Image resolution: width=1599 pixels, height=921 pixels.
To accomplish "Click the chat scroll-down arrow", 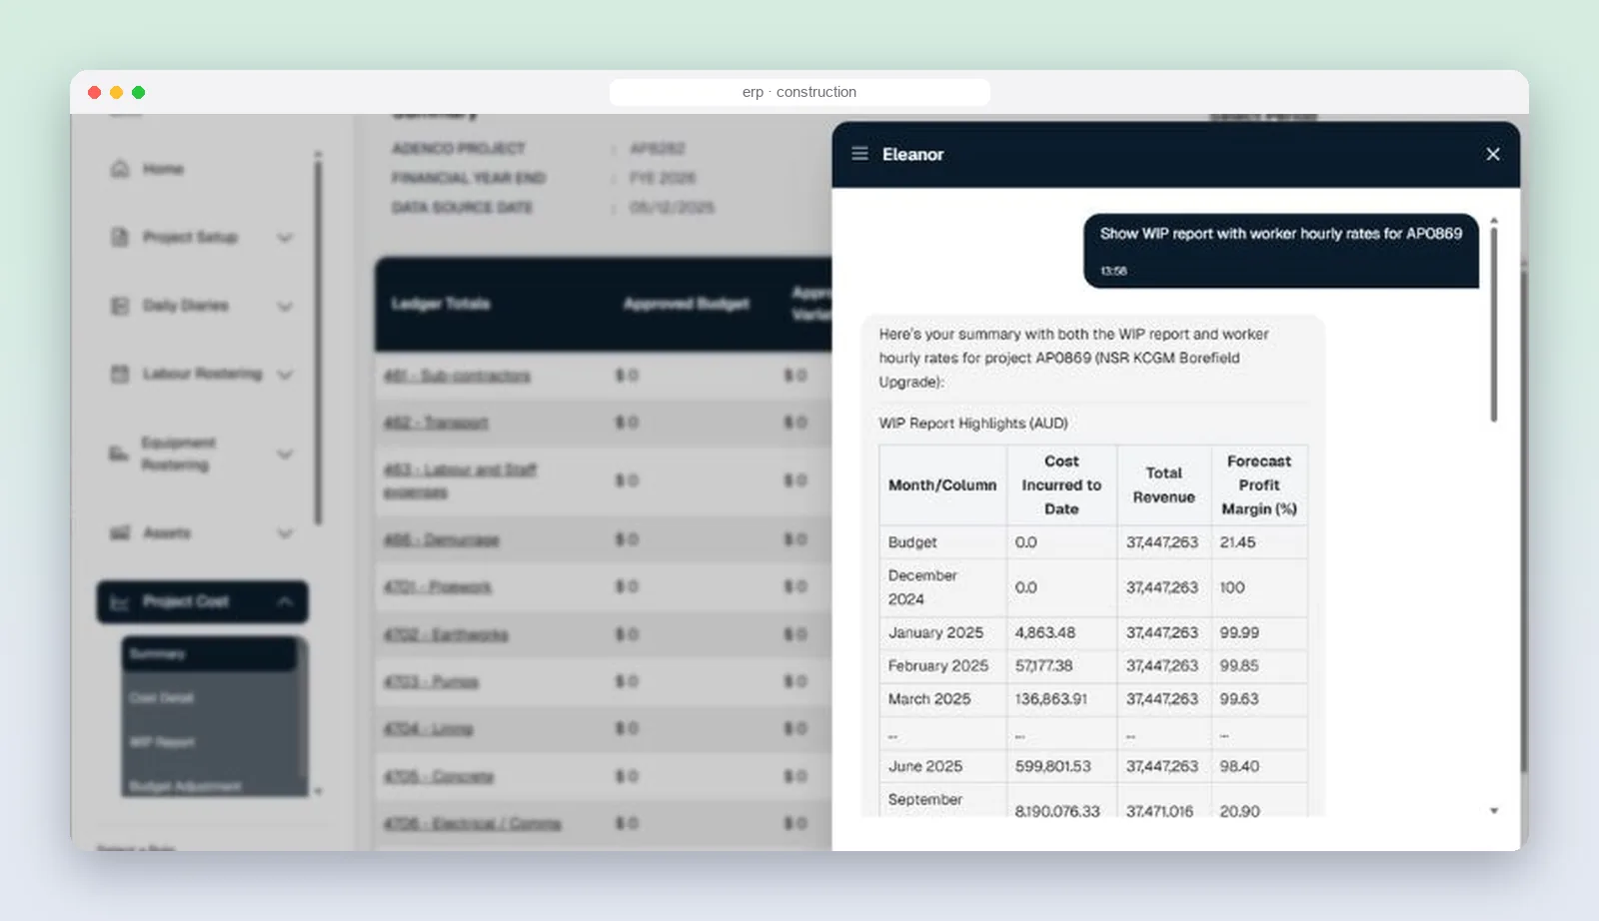I will click(x=1494, y=811).
